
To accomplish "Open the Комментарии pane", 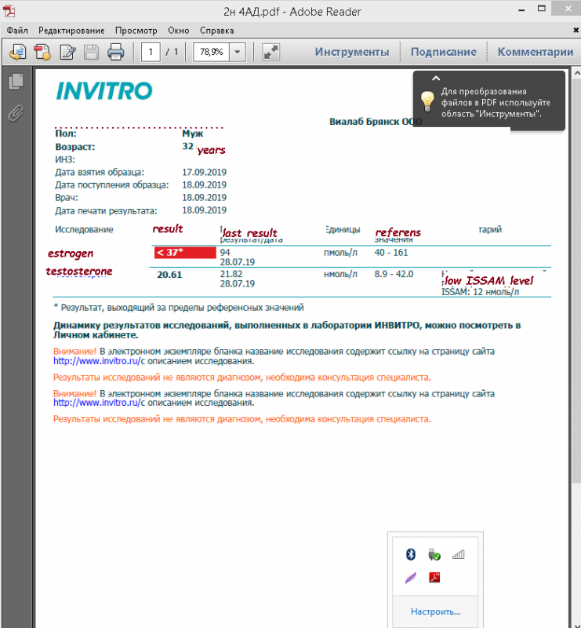I will (x=535, y=52).
